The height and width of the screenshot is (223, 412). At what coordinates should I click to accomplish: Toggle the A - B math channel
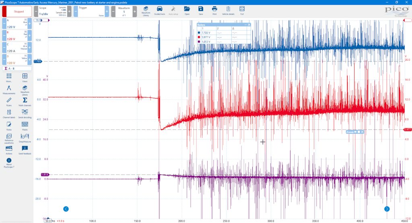pyautogui.click(x=17, y=68)
